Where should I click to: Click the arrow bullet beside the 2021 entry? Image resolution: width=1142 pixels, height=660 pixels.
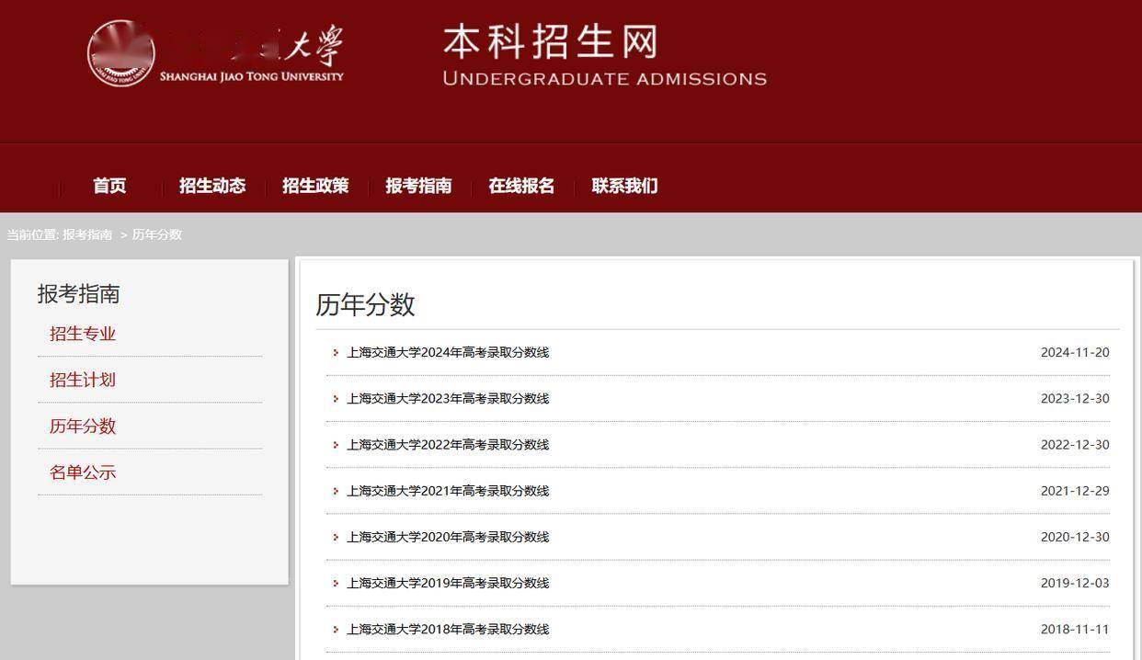pyautogui.click(x=336, y=491)
